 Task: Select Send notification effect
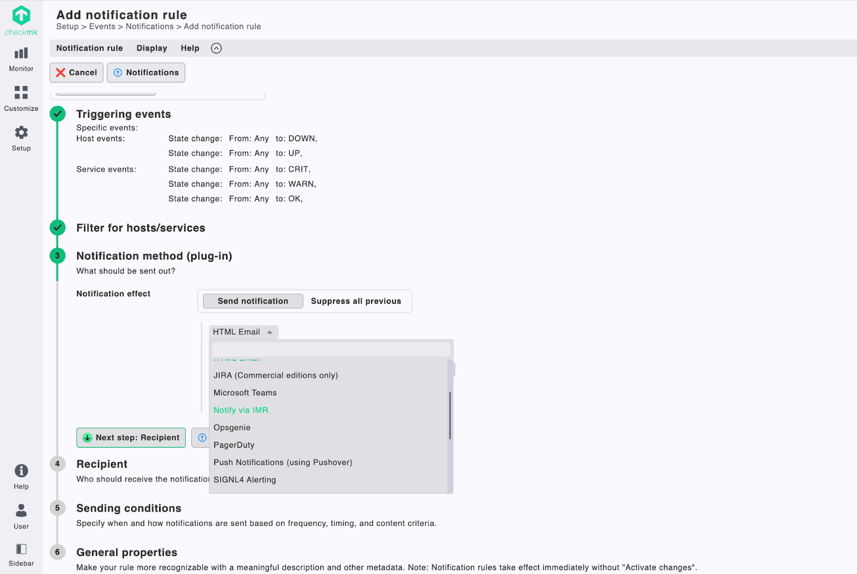point(253,301)
